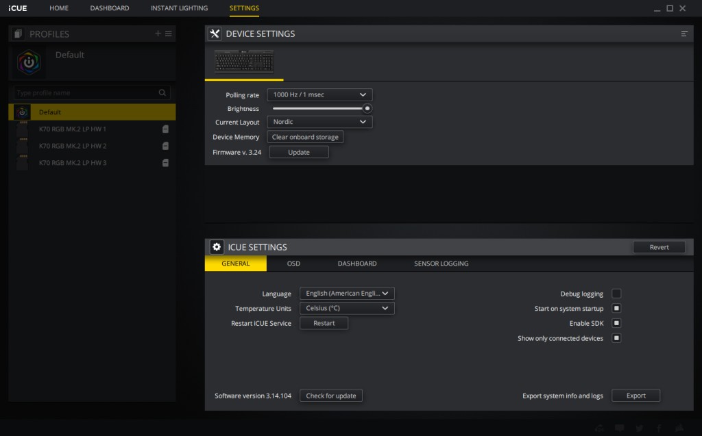Open Facebook link in footer
702x436 pixels.
[x=659, y=428]
